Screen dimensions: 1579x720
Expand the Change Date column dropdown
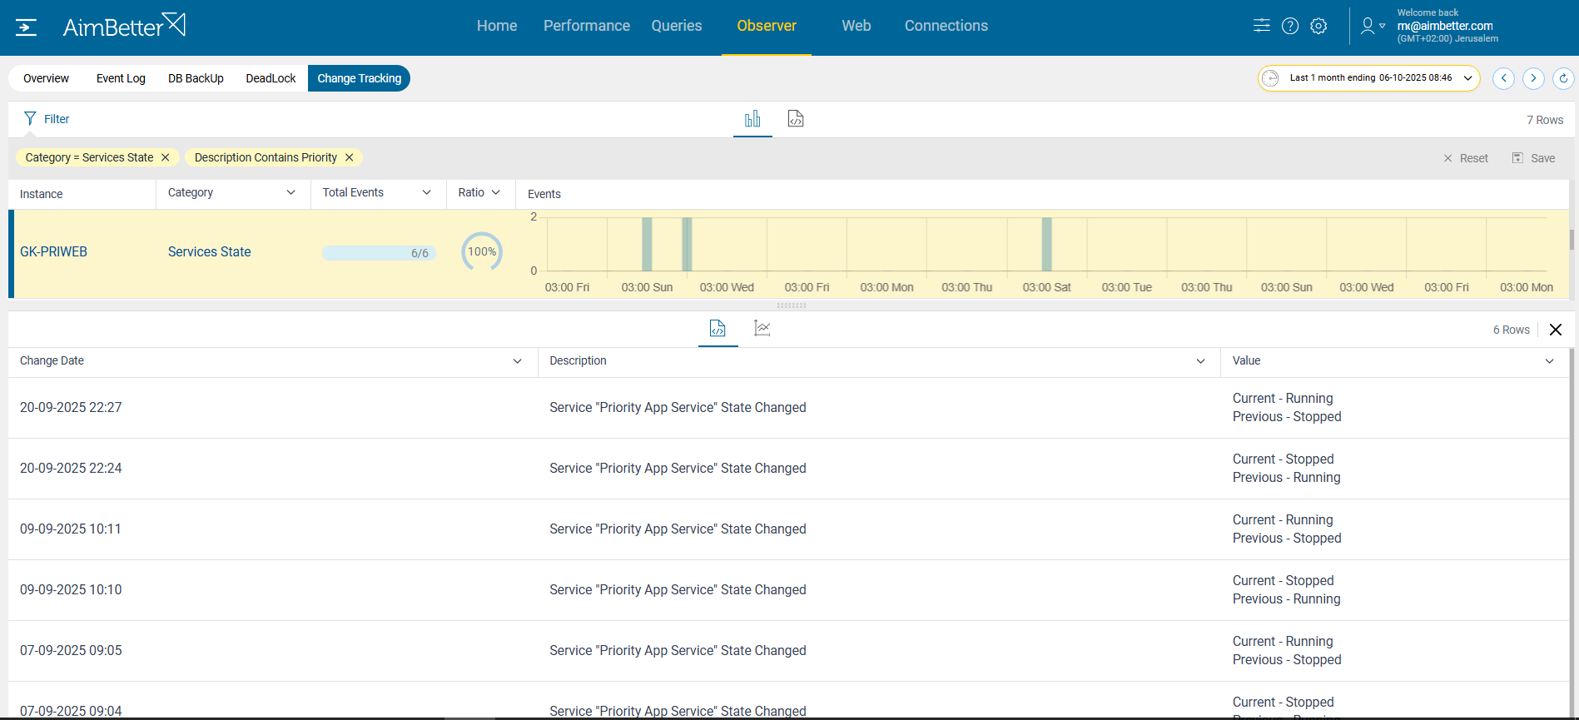pyautogui.click(x=517, y=361)
